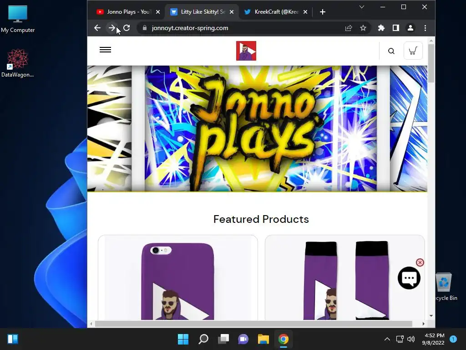Open the Chrome three-dot menu
The image size is (466, 350).
click(425, 28)
